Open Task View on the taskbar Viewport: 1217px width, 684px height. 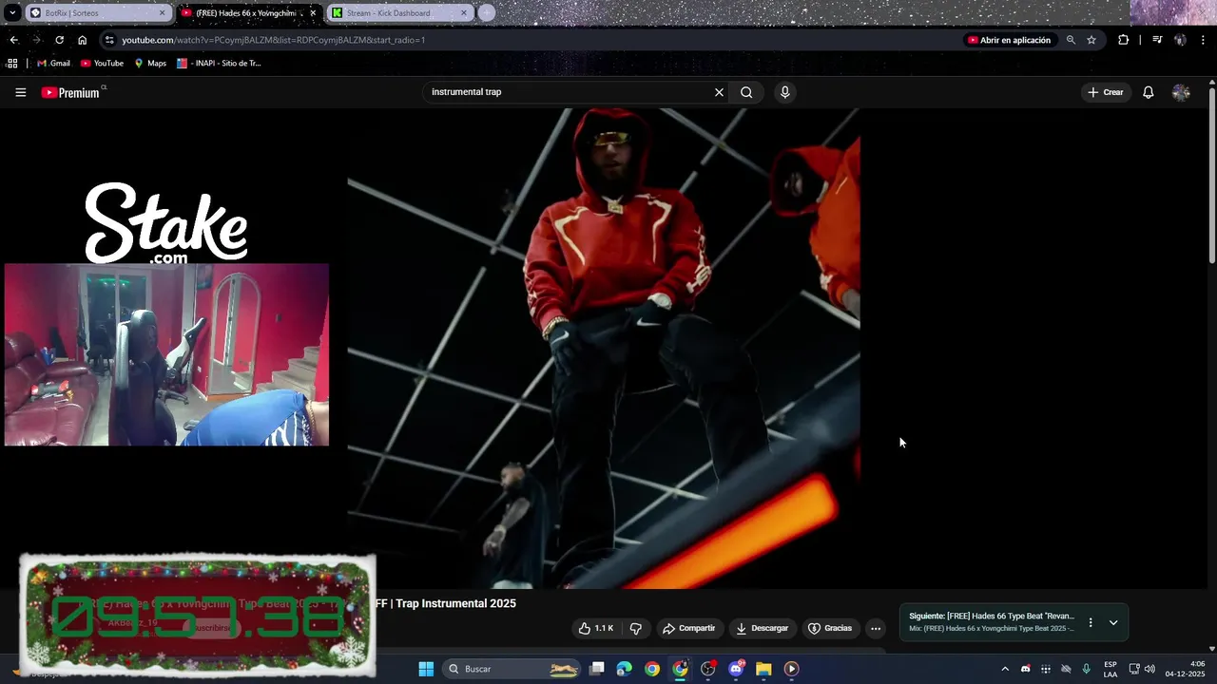tap(597, 669)
